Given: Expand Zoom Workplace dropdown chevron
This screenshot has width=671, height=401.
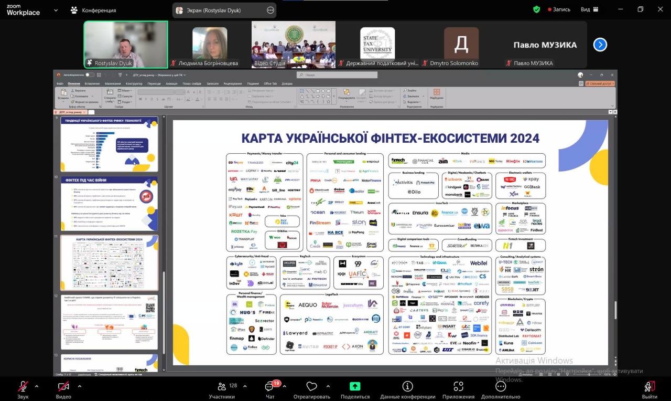Looking at the screenshot, I should tap(56, 10).
